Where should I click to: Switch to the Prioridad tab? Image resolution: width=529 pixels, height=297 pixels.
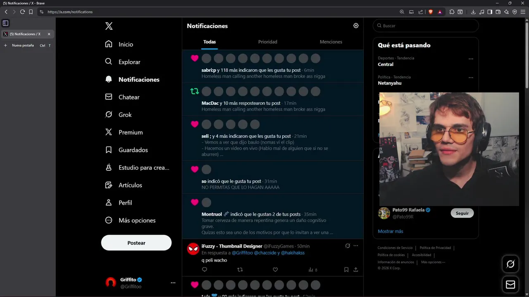point(268,42)
